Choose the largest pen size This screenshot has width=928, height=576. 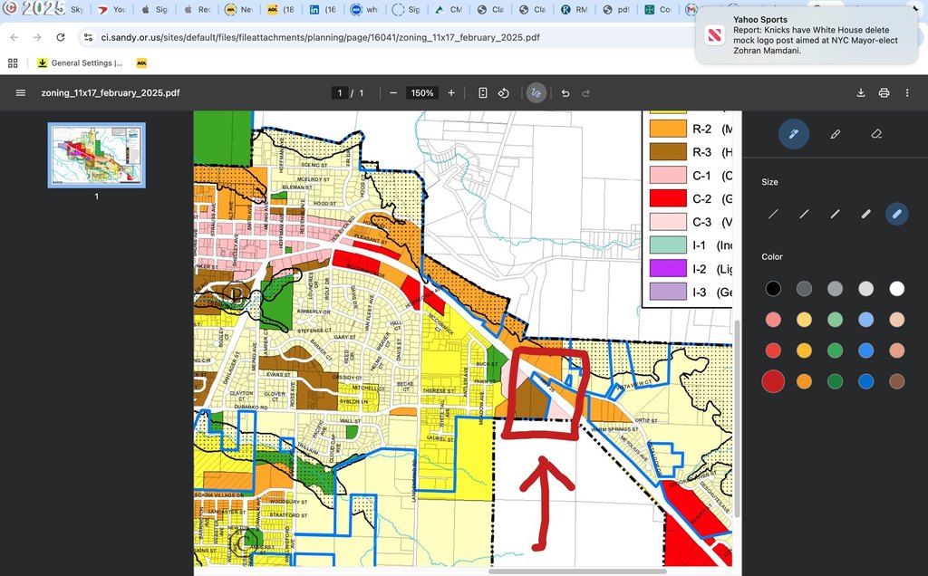896,215
